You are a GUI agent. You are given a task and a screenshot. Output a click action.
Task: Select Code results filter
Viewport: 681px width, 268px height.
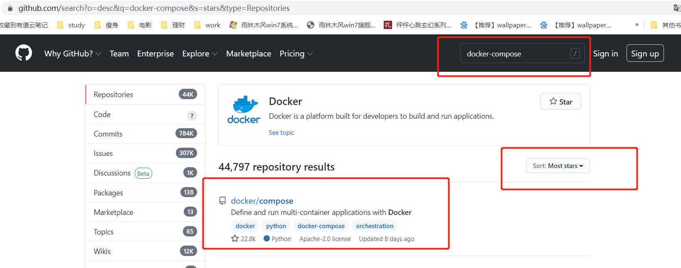click(x=146, y=114)
